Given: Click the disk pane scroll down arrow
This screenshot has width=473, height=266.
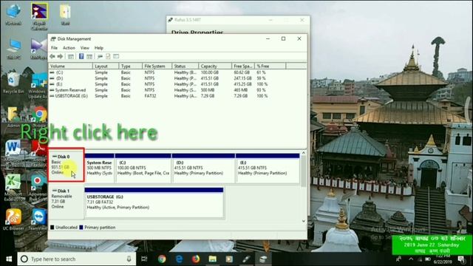Looking at the screenshot, I should (x=304, y=221).
